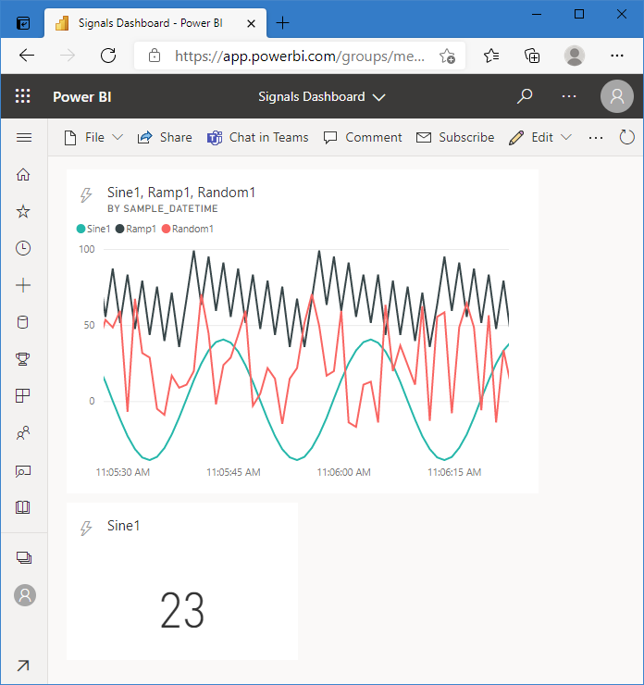Click browser tab actions icon
644x685 pixels.
[23, 23]
